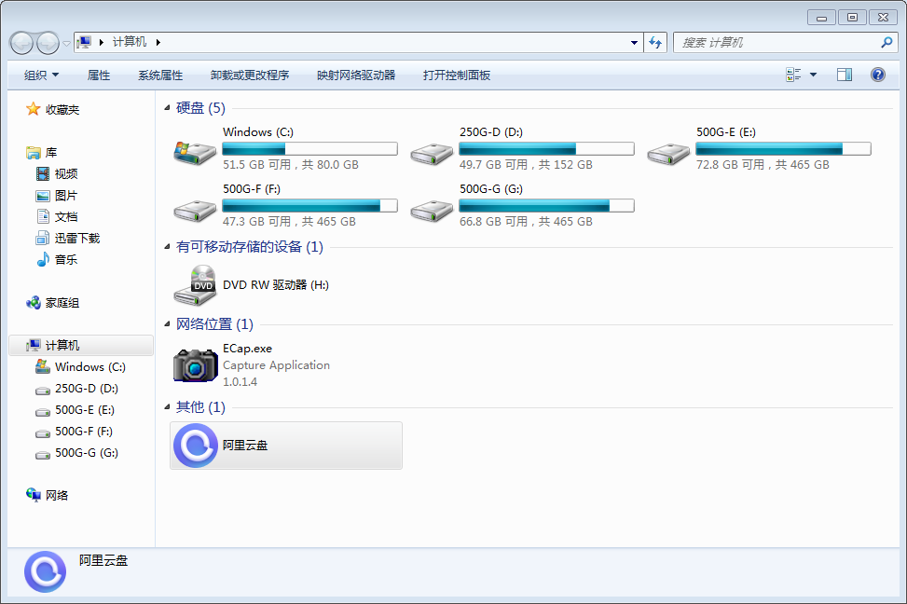Collapse the 网络位置 (1) group
The image size is (907, 604).
pos(167,324)
